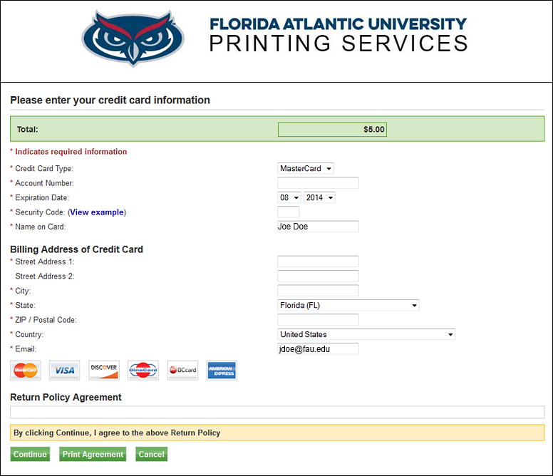Click the Visa card icon
The width and height of the screenshot is (553, 476).
[x=65, y=371]
